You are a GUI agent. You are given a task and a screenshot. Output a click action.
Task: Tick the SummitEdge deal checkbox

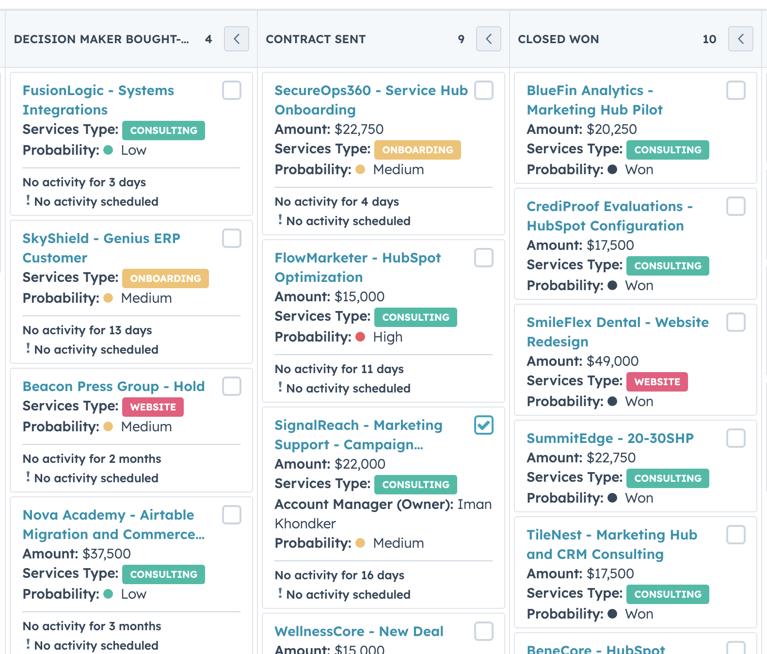click(x=736, y=438)
